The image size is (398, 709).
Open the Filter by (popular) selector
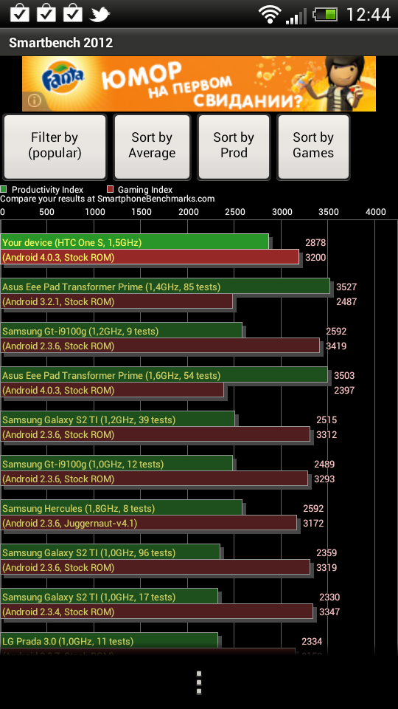tap(55, 147)
